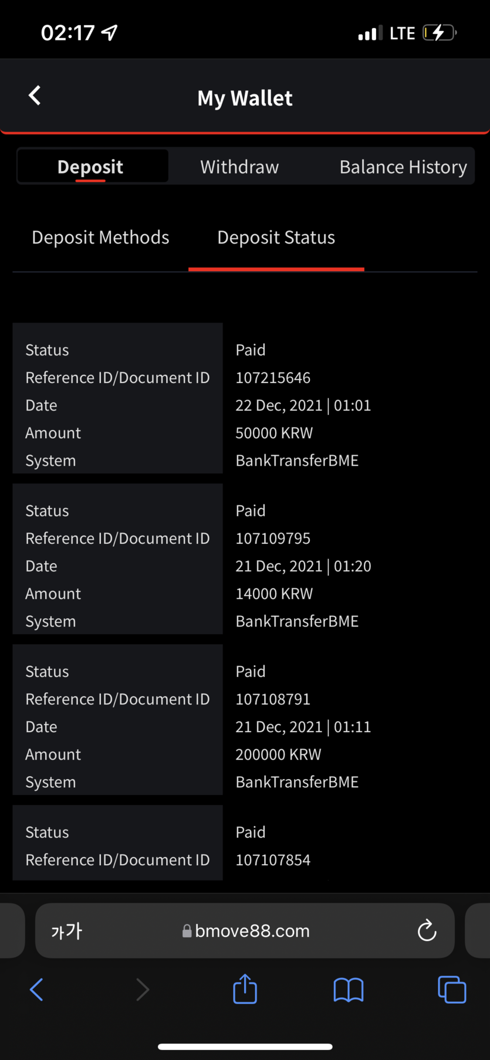The width and height of the screenshot is (490, 1060).
Task: Tap BankTransferBME in the 14000 KRW entry
Action: click(x=297, y=621)
